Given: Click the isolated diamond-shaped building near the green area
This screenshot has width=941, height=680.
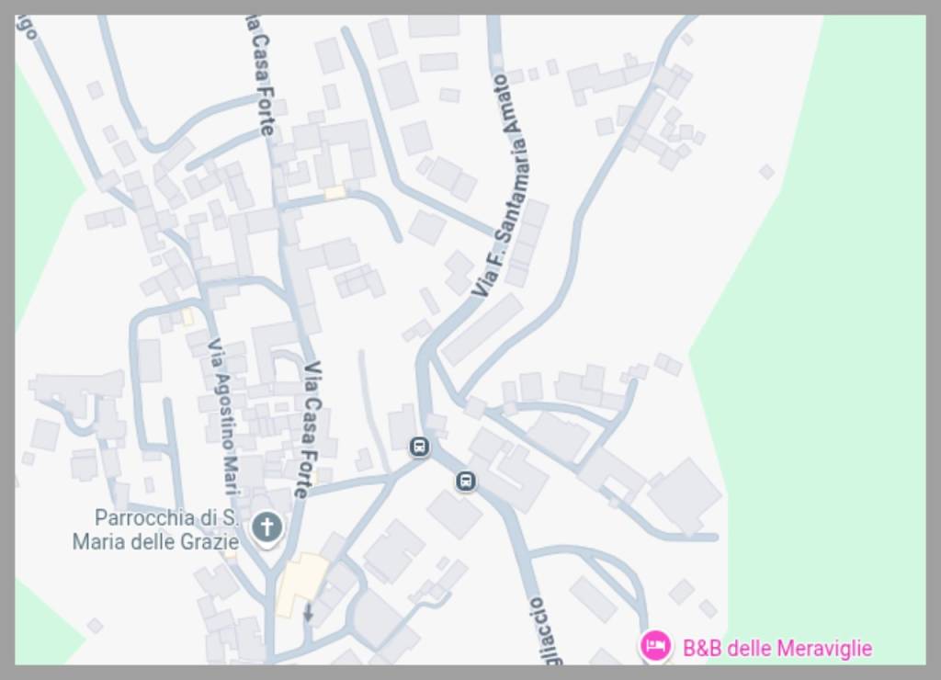Looking at the screenshot, I should (x=767, y=172).
